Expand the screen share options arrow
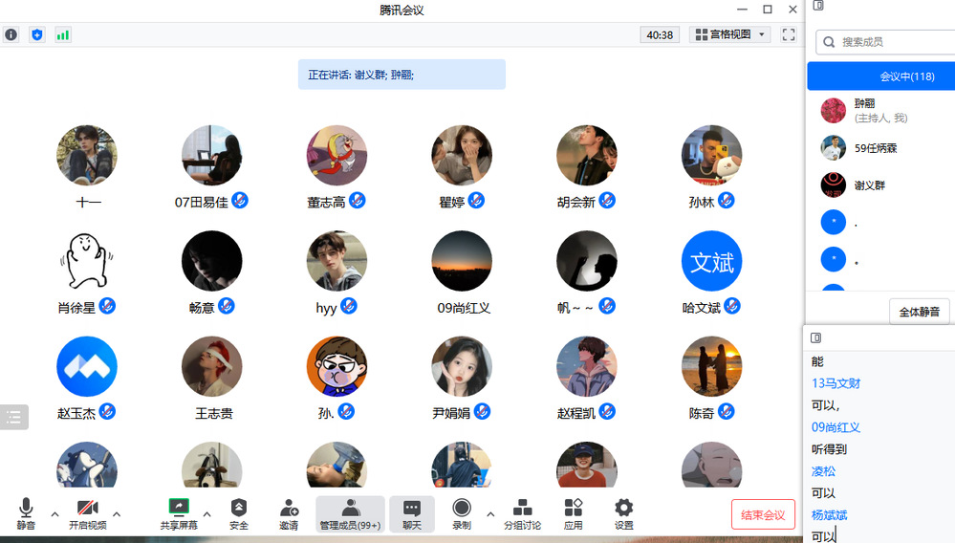This screenshot has width=955, height=543. [206, 514]
